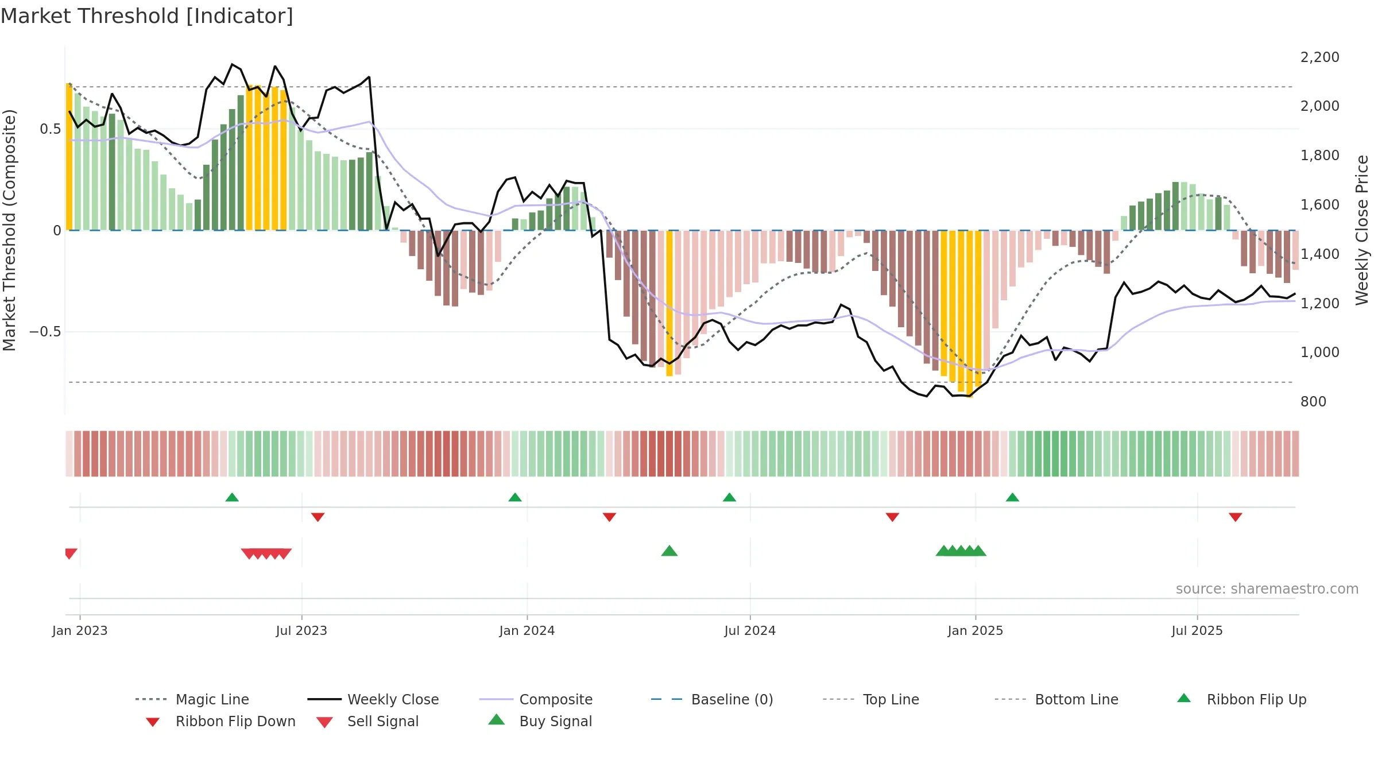Click the Sell Signal marker at the January 2023 edge
Image resolution: width=1378 pixels, height=775 pixels.
tap(70, 554)
